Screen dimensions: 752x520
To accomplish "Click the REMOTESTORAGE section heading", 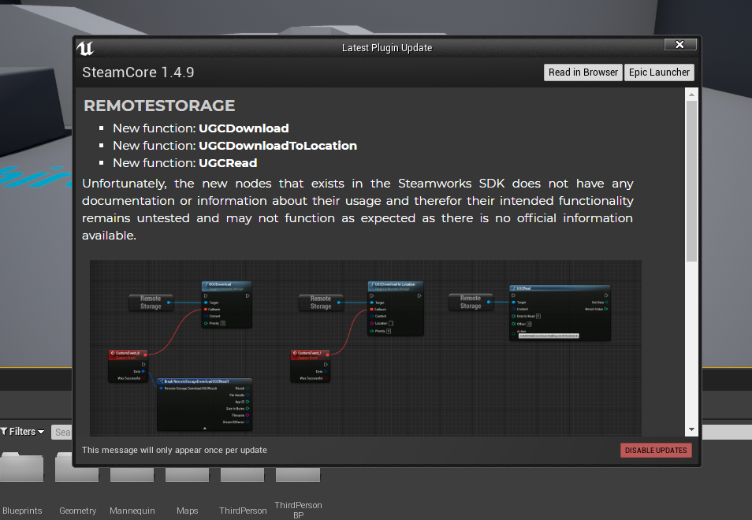I will pos(159,106).
